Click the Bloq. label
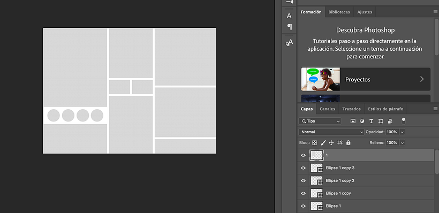The height and width of the screenshot is (213, 439). (305, 143)
